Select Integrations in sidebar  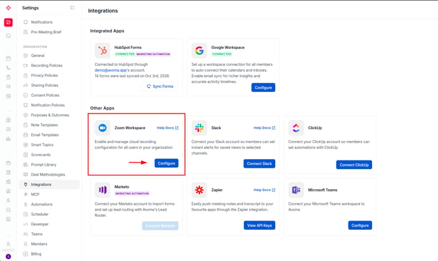[x=50, y=184]
